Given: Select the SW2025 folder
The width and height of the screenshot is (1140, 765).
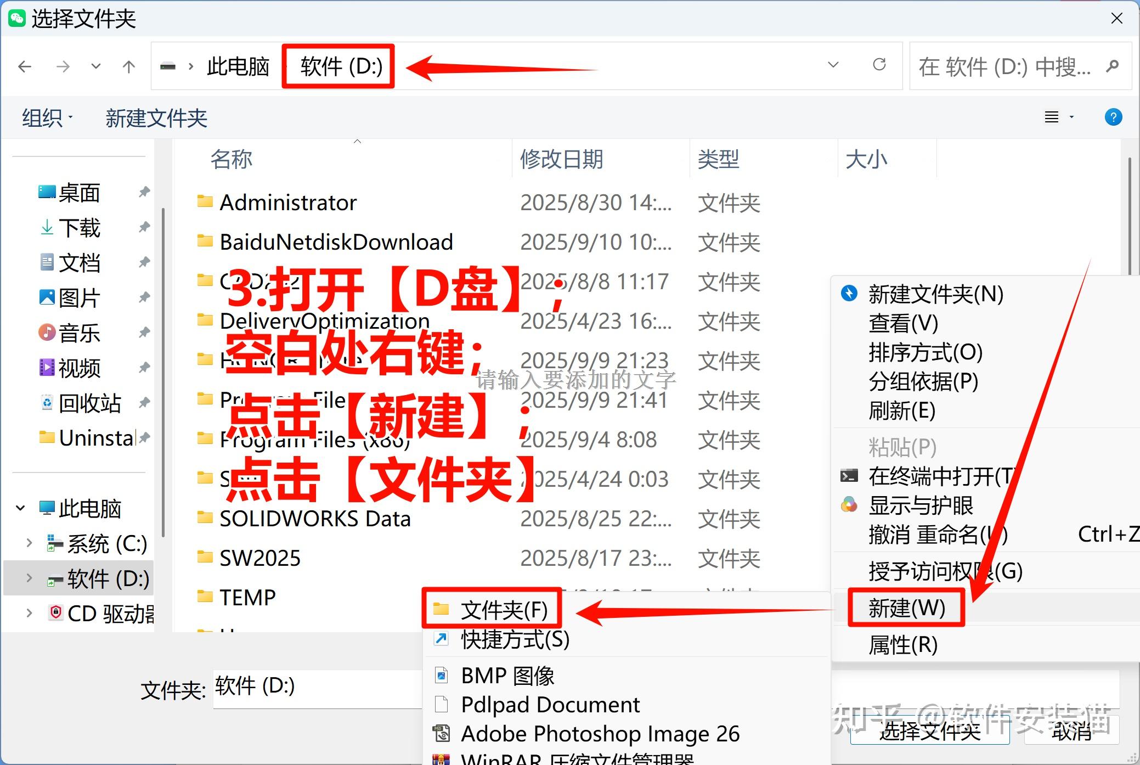Looking at the screenshot, I should 249,558.
